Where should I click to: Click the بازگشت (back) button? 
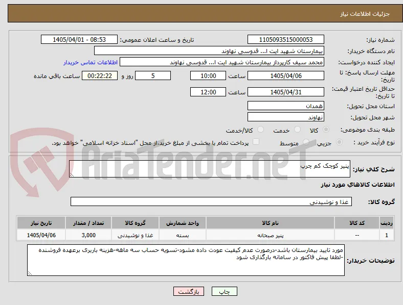[x=188, y=291]
